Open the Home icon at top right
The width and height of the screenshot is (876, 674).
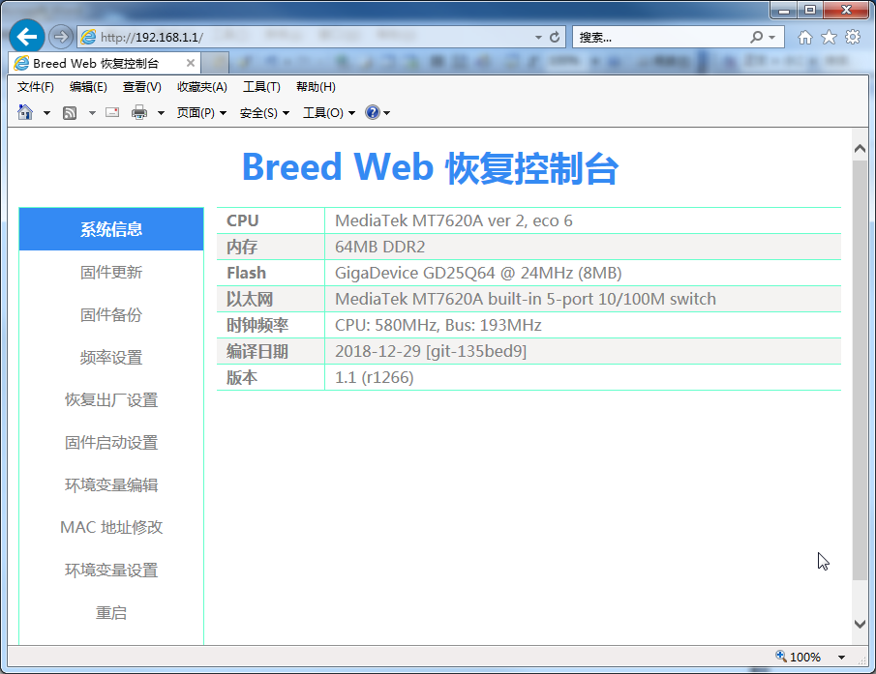tap(805, 38)
